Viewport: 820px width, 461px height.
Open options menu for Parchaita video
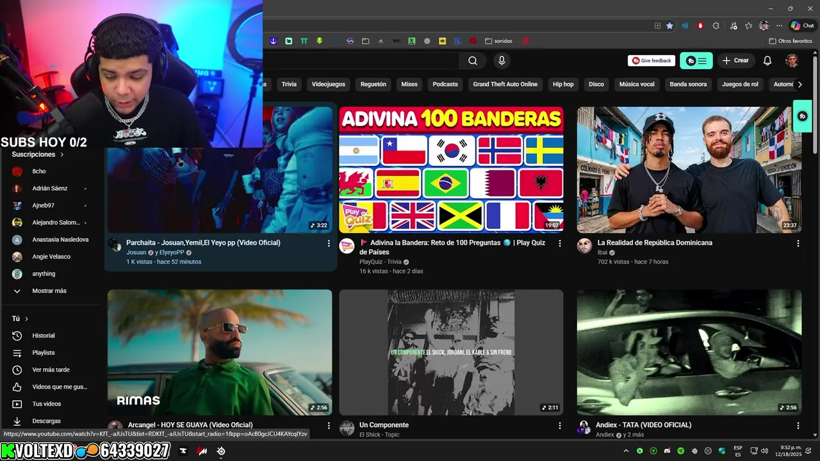pyautogui.click(x=329, y=243)
